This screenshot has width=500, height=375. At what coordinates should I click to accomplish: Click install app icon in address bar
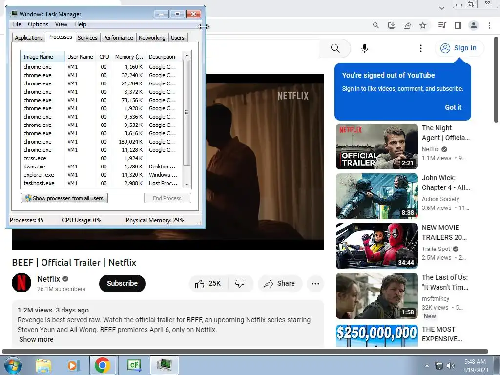pos(391,25)
